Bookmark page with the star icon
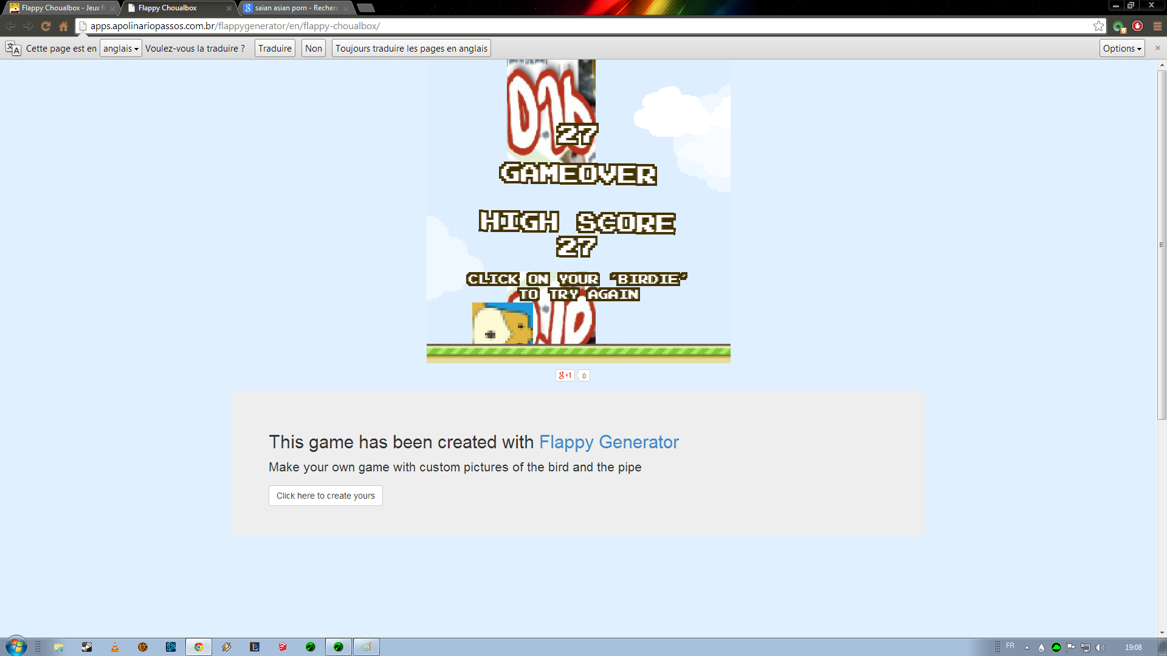 pyautogui.click(x=1098, y=26)
